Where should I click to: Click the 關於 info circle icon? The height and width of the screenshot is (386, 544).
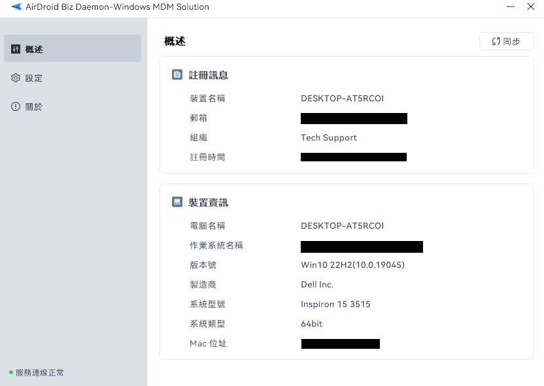tap(16, 106)
